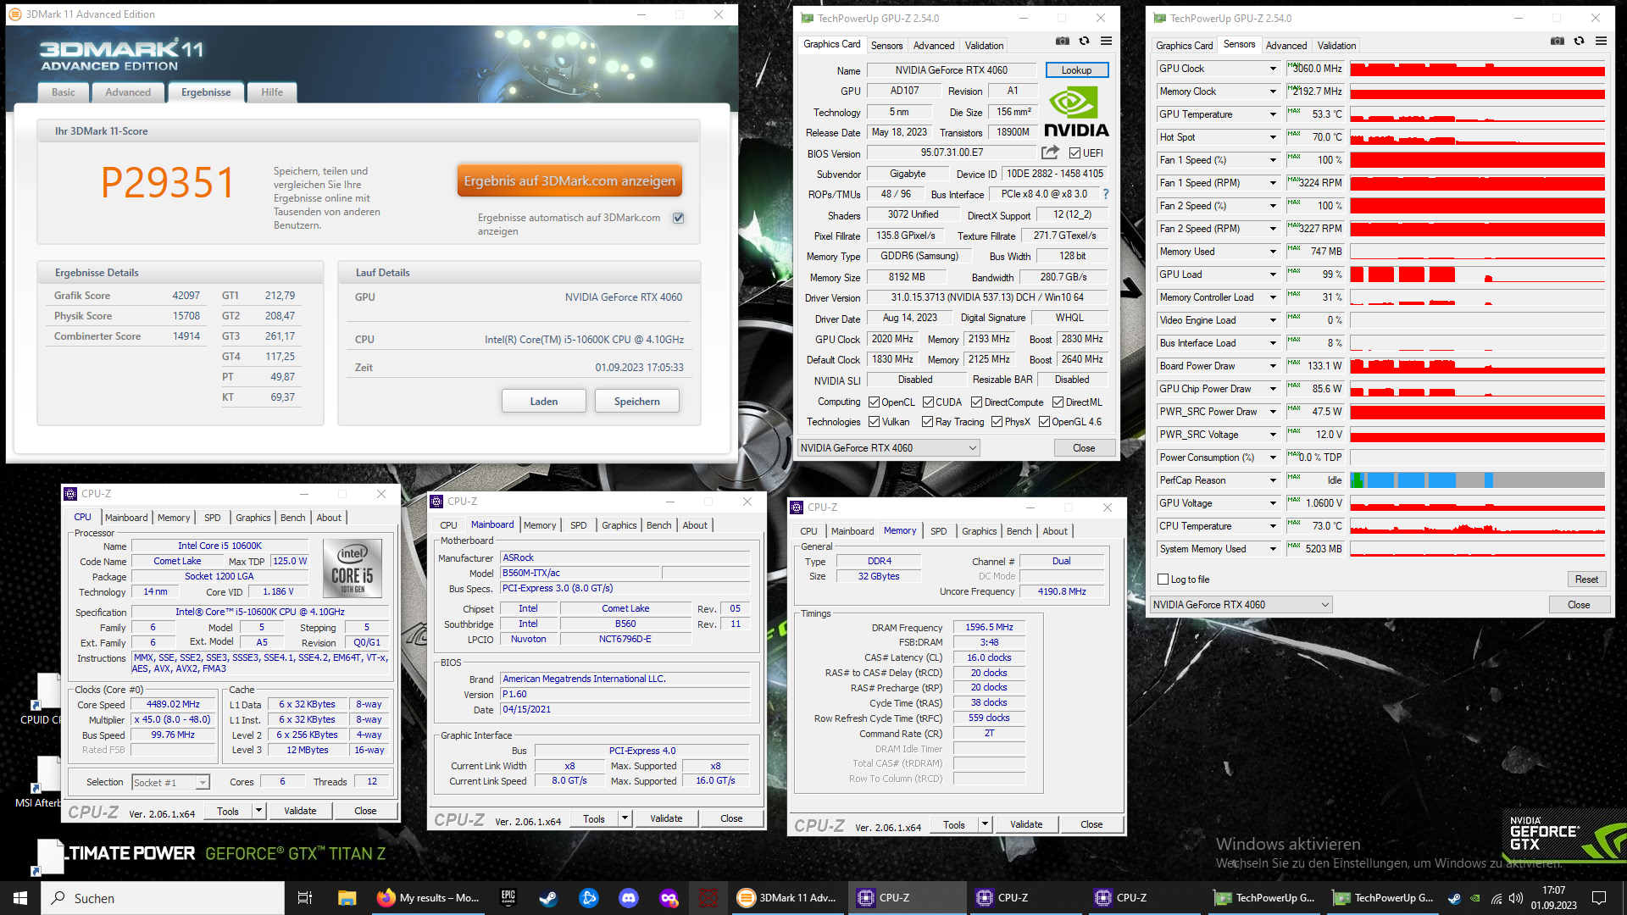
Task: Expand the GPU Clock sensor dropdown
Action: 1272,69
